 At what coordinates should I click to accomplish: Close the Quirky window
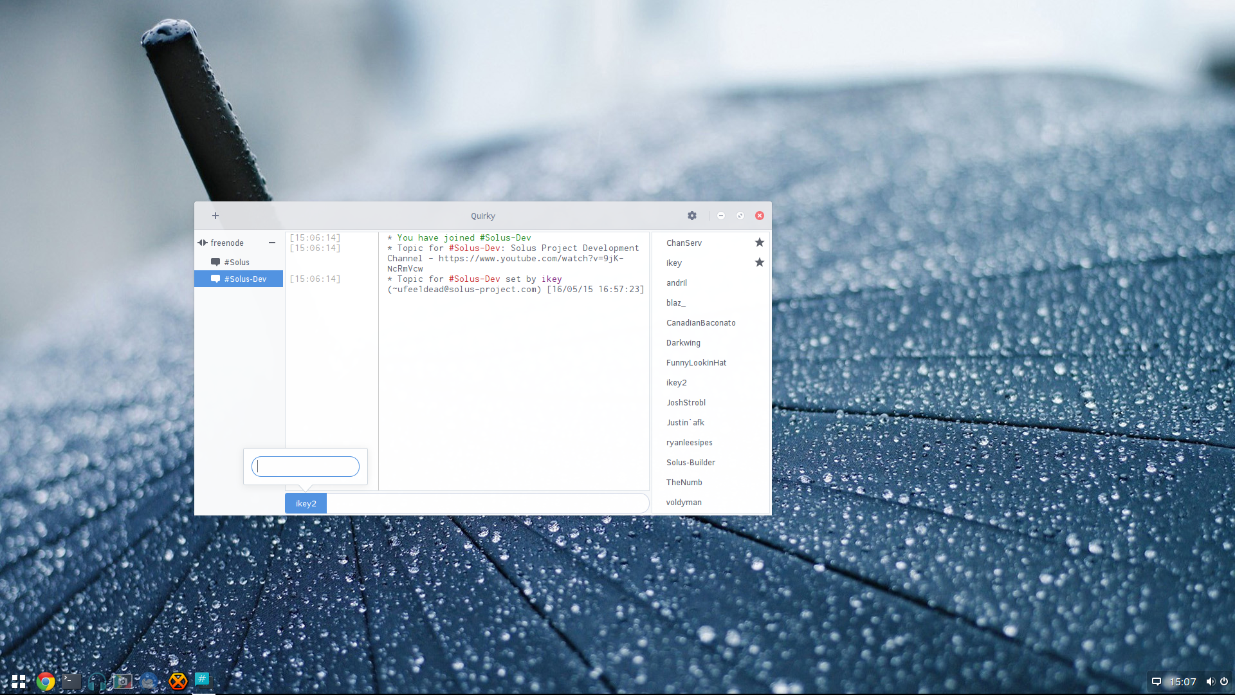click(x=760, y=216)
